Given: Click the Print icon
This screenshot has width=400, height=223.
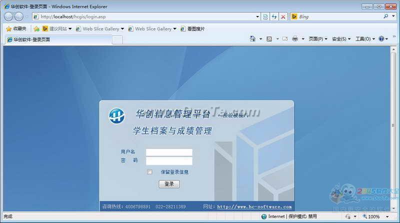Looking at the screenshot, I should pyautogui.click(x=295, y=39).
